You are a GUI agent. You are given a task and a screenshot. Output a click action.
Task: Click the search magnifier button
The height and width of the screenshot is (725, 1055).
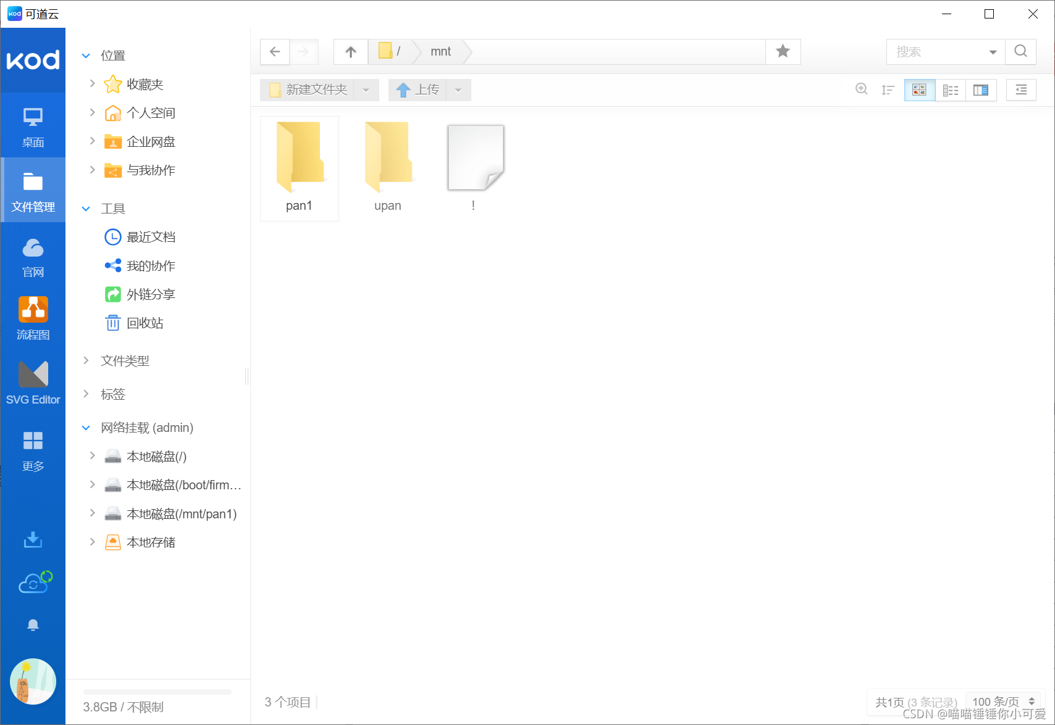pyautogui.click(x=1020, y=52)
